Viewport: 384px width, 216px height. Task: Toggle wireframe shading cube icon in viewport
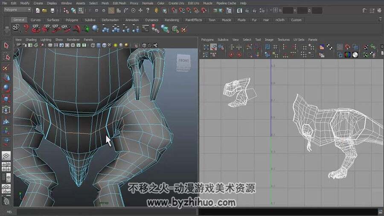click(x=93, y=45)
